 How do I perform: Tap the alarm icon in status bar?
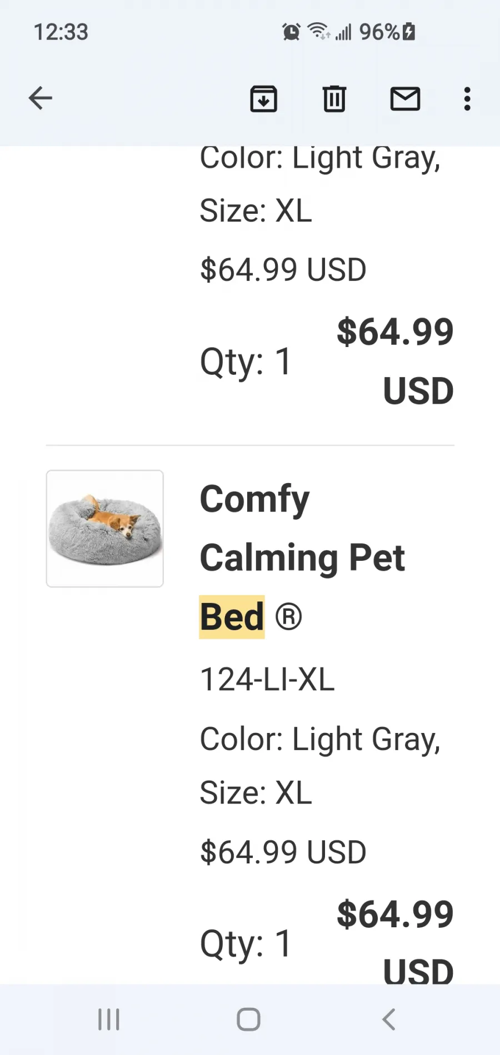[x=291, y=32]
